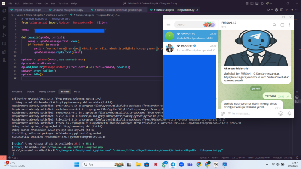
Task: Switch to Ports panel tab
Action: pyautogui.click(x=77, y=91)
